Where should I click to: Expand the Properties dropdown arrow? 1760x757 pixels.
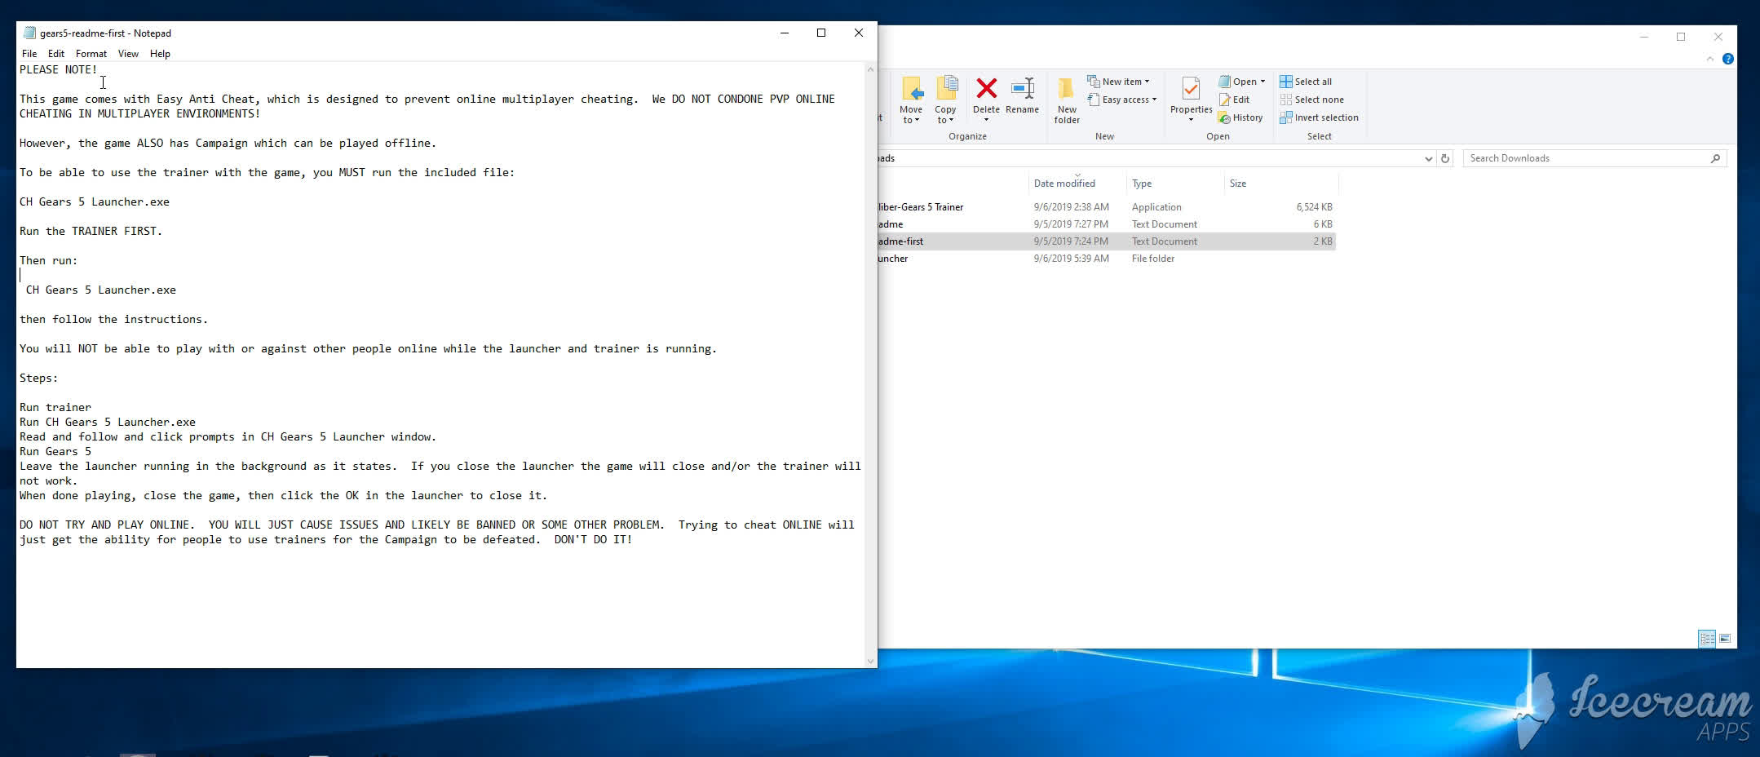pyautogui.click(x=1191, y=120)
